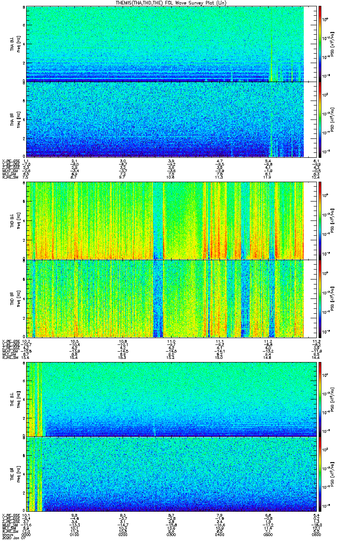The width and height of the screenshot is (338, 541).
Task: Click the THA B-parallel freq [Hz] axis label
Action: 19,120
